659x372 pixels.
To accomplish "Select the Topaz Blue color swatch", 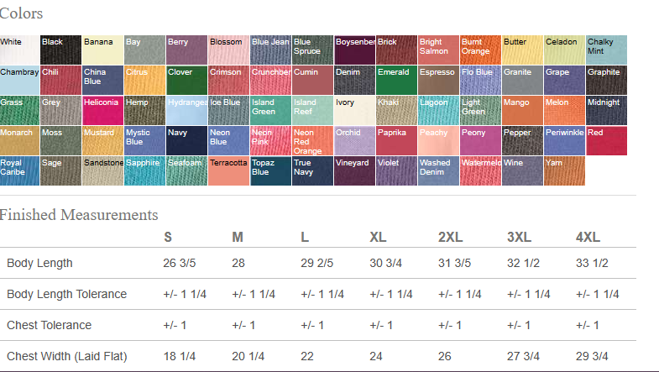I will tap(271, 170).
